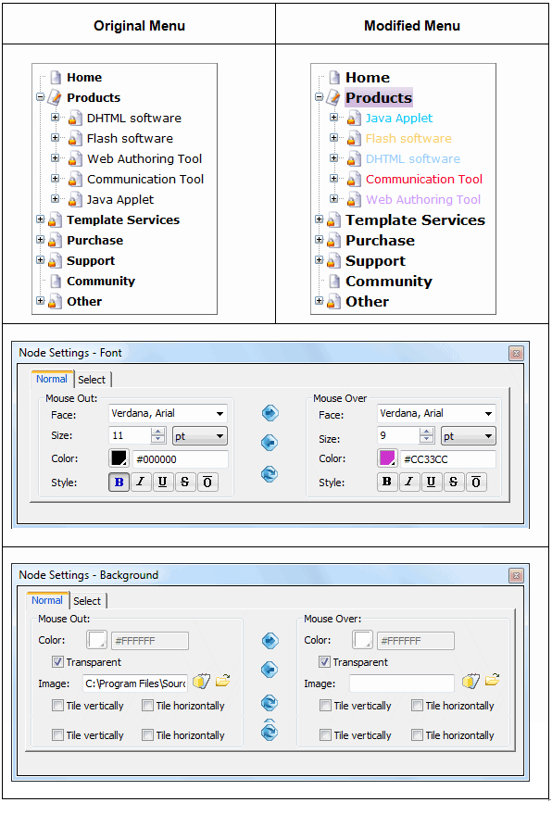Viewport: 552px width, 815px height.
Task: Click left arrow copy icon in Background settings
Action: coord(270,670)
